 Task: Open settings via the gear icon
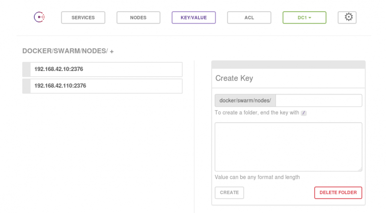coord(347,17)
